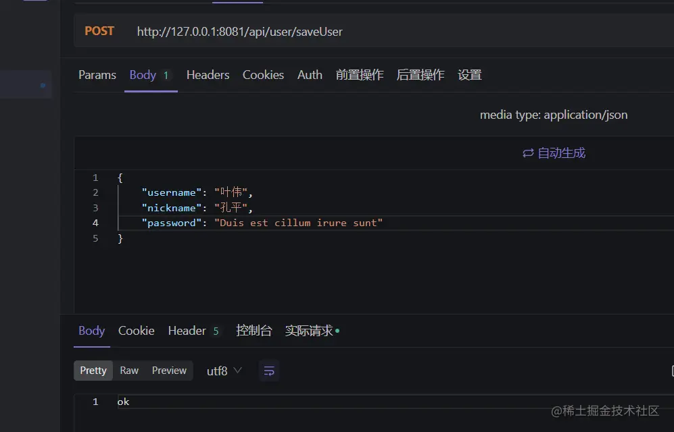The image size is (674, 432).
Task: Open the 控制台 console tab
Action: click(254, 331)
